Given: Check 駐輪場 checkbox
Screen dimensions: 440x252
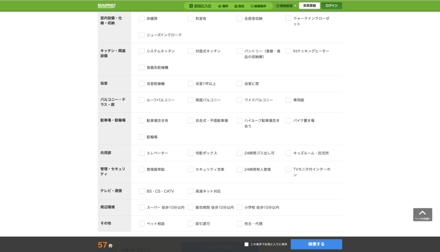Looking at the screenshot, I should tap(142, 137).
